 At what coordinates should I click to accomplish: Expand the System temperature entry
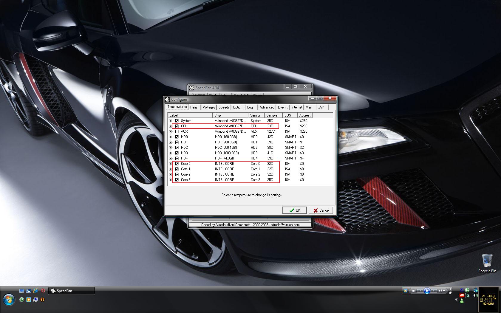[170, 121]
